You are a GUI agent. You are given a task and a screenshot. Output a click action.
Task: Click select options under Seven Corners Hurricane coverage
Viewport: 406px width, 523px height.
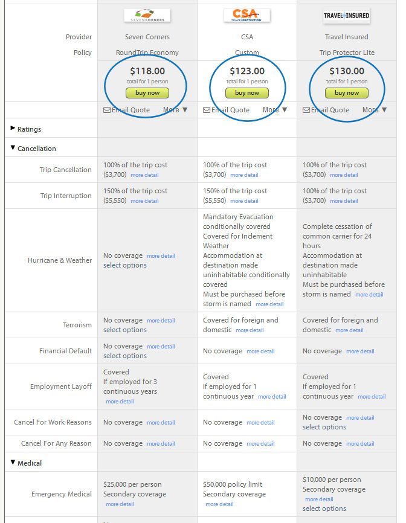[x=125, y=265]
